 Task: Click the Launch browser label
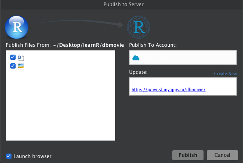point(32,156)
